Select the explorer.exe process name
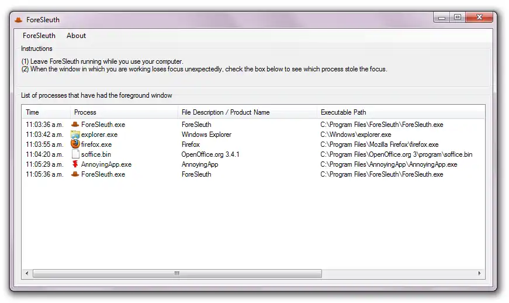The width and height of the screenshot is (509, 303). point(99,135)
